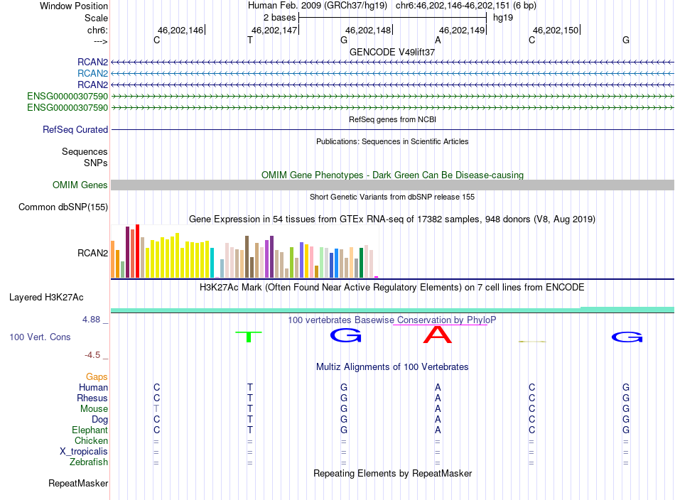Click the red bar in GTEx chart
675x500 pixels.
(x=137, y=251)
